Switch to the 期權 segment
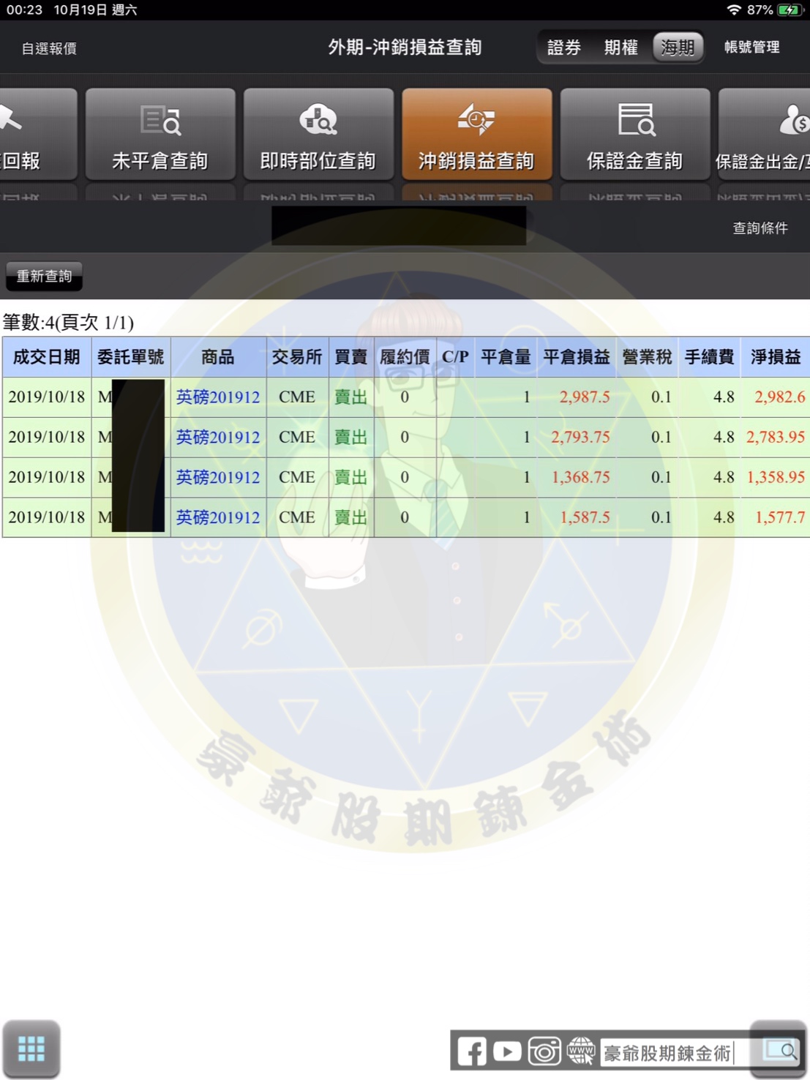Viewport: 810px width, 1080px height. pyautogui.click(x=620, y=48)
